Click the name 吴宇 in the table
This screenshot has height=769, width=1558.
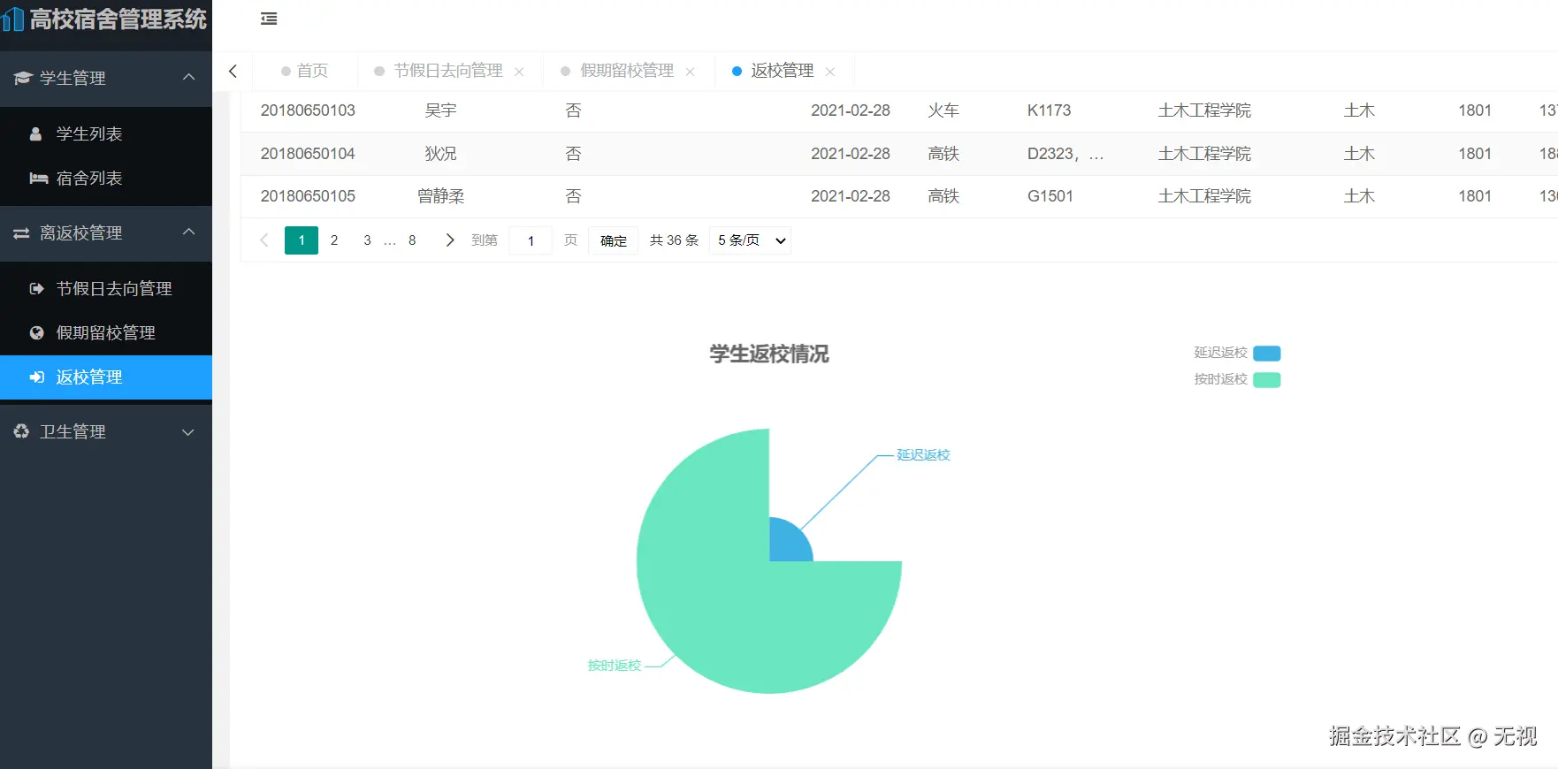click(x=440, y=110)
